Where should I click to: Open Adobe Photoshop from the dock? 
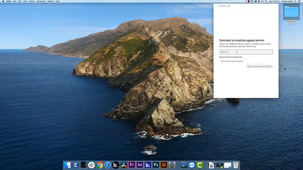coord(156,165)
